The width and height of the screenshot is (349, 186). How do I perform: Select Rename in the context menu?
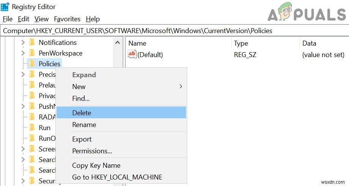[84, 125]
